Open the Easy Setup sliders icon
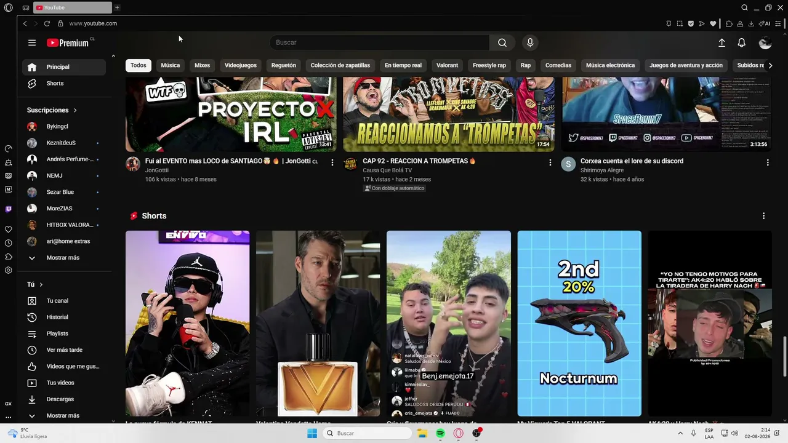 click(779, 23)
